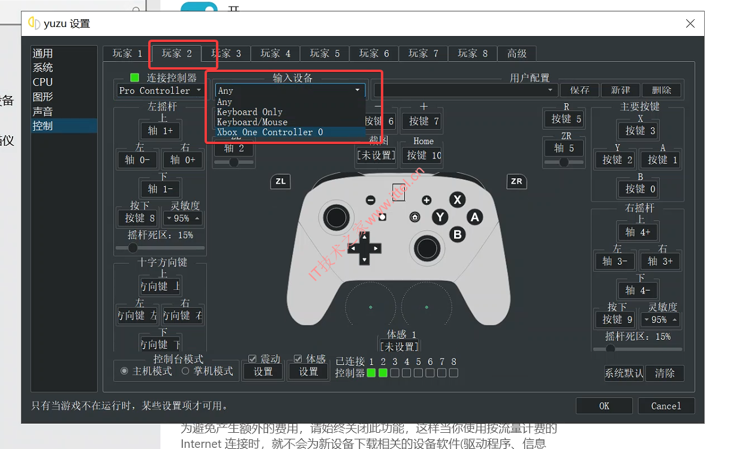
Task: Click the left analog stick on the controller image
Action: (335, 216)
